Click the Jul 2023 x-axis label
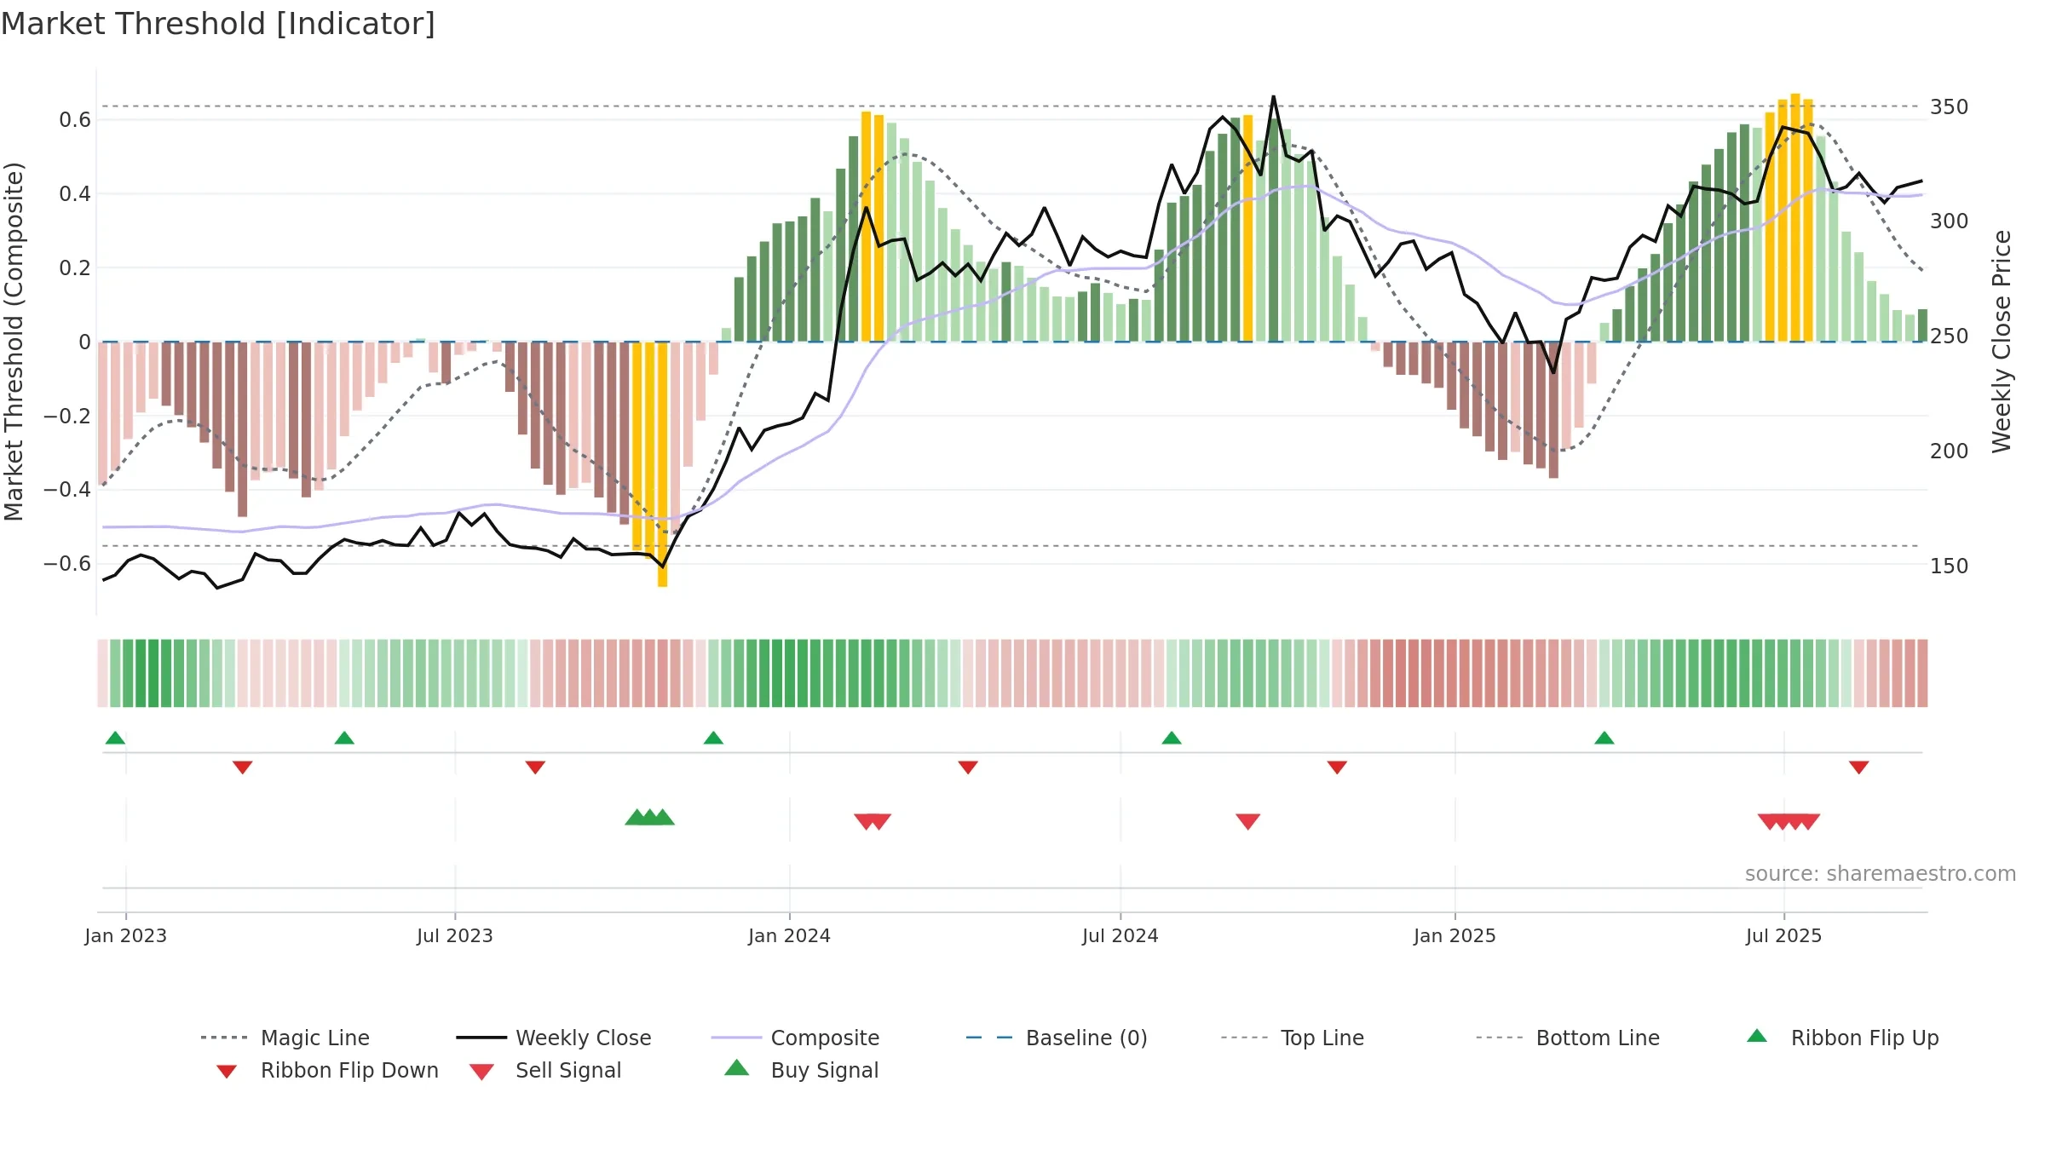The width and height of the screenshot is (2045, 1150). pos(455,935)
